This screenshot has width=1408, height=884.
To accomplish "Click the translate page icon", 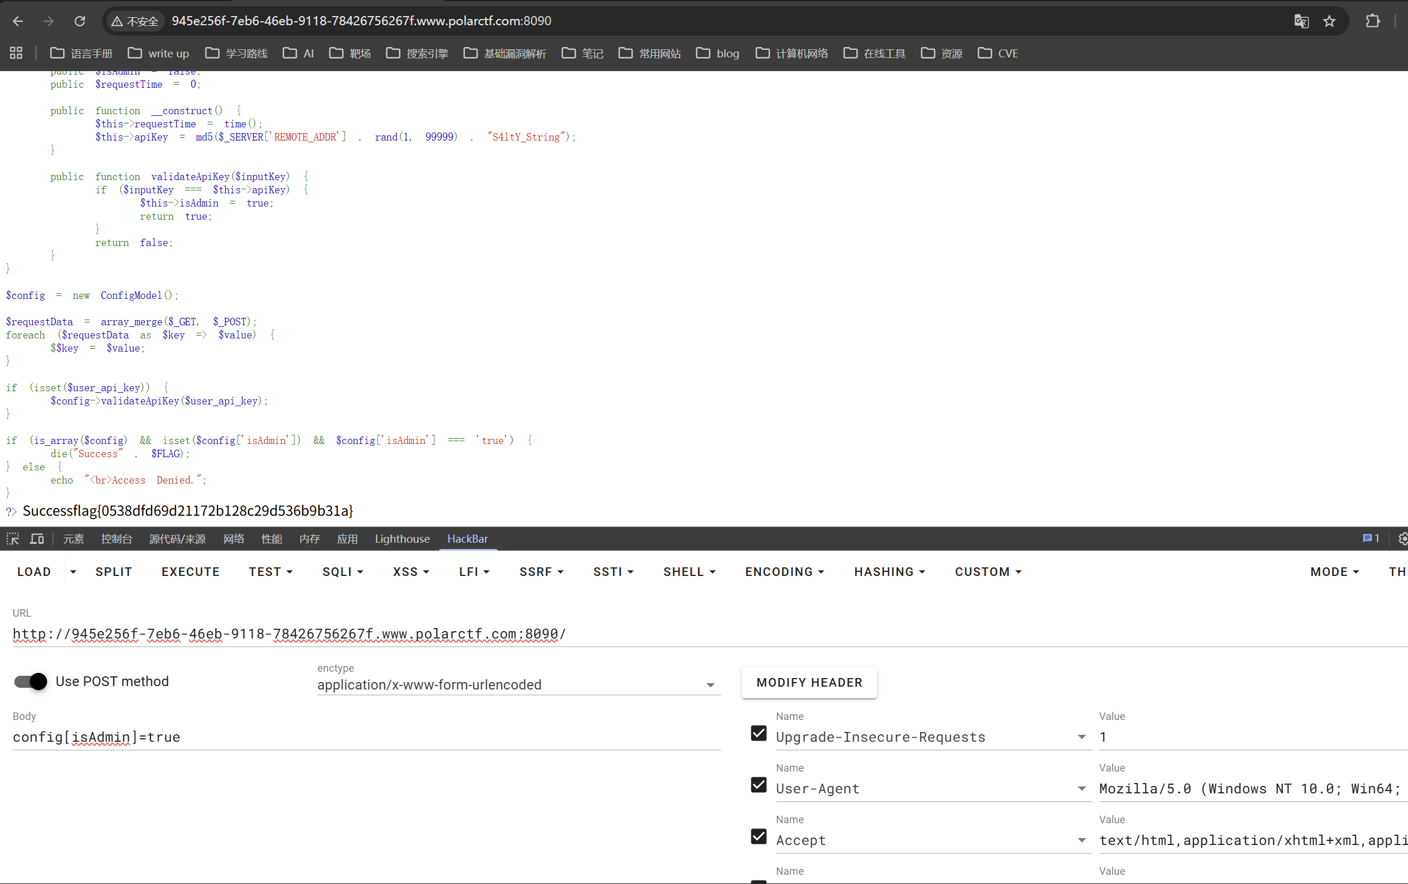I will tap(1301, 21).
